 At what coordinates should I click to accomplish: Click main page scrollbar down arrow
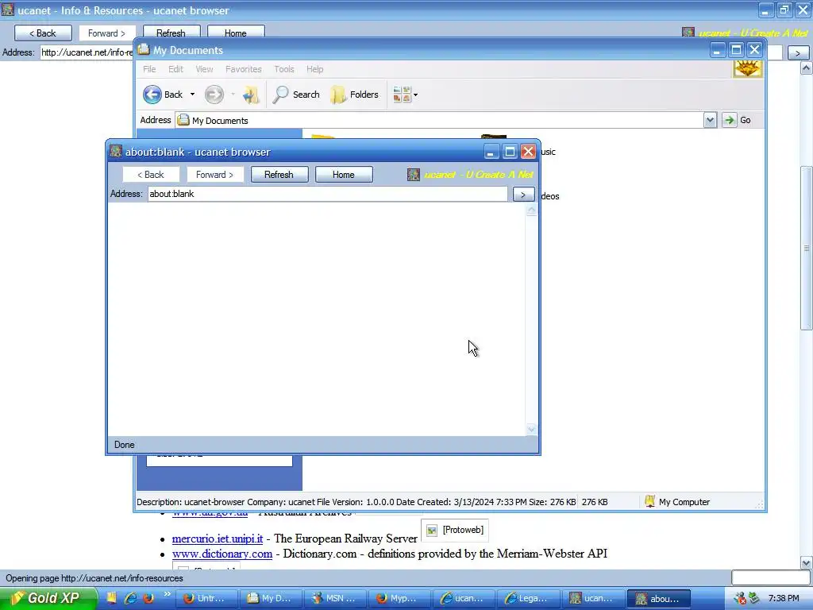point(807,563)
